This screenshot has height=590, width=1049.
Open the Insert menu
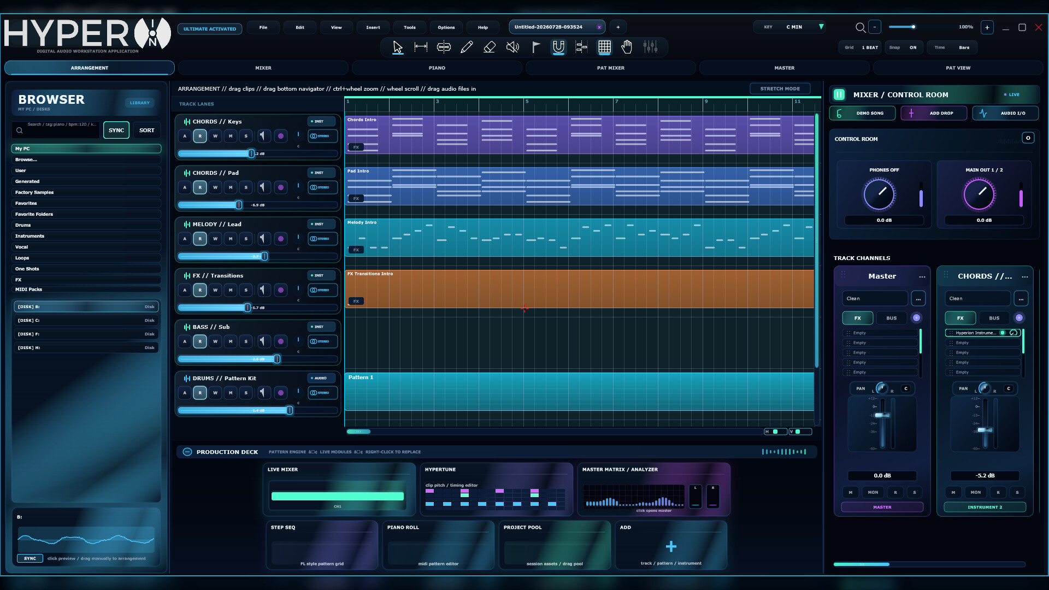click(x=373, y=27)
